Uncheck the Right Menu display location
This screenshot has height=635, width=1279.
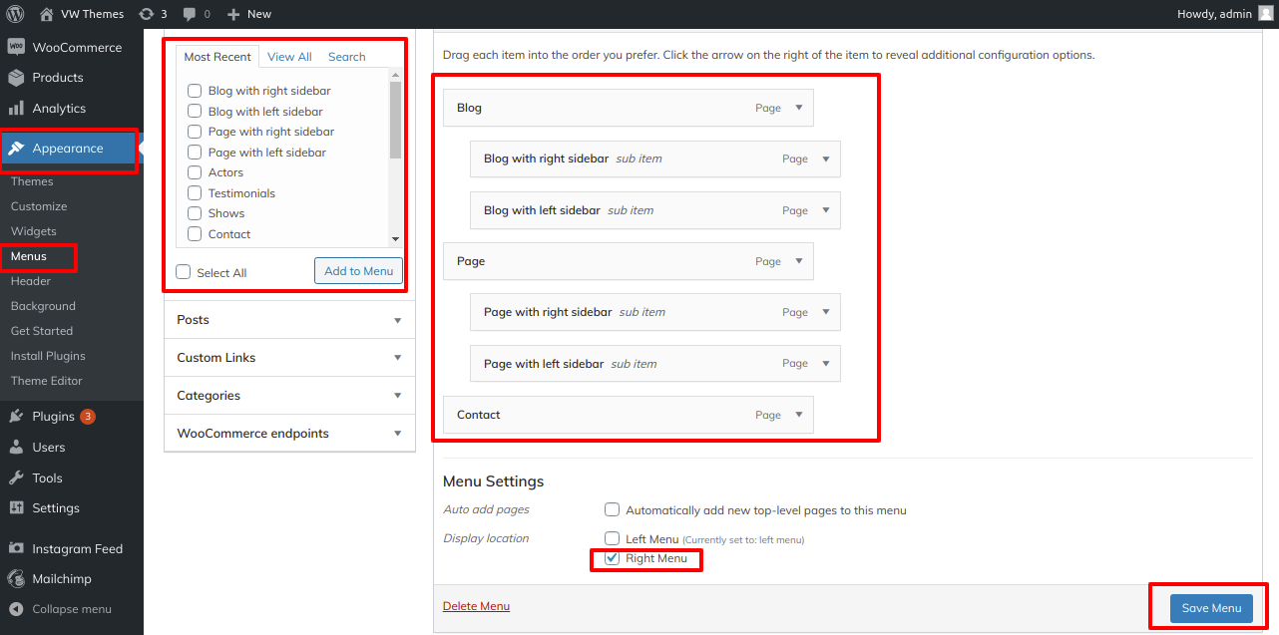pos(613,558)
